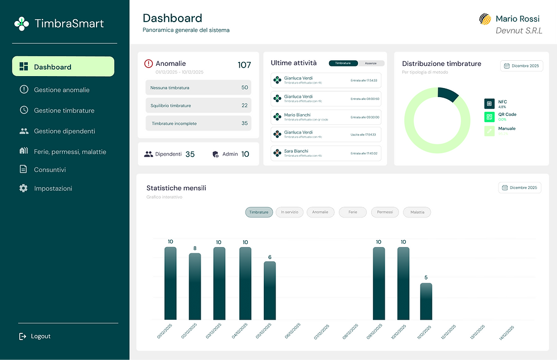The image size is (557, 360).
Task: Open the Dicembre 2025 picker for Distribuzione timbrature
Action: (521, 66)
